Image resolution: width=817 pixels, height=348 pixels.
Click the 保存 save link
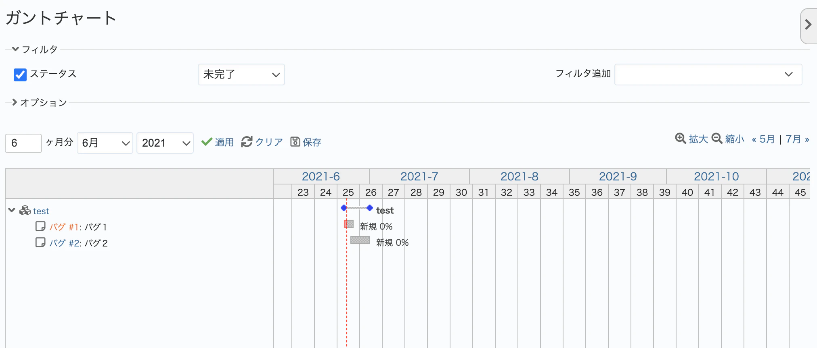click(x=312, y=142)
